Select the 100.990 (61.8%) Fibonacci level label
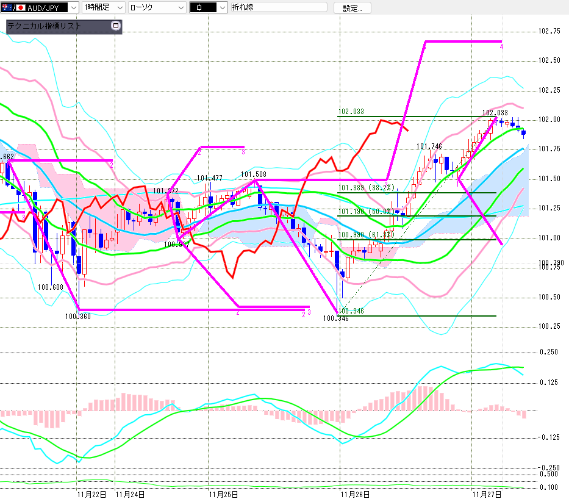 [365, 235]
